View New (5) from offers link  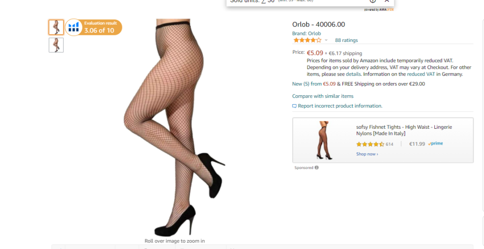coord(314,84)
